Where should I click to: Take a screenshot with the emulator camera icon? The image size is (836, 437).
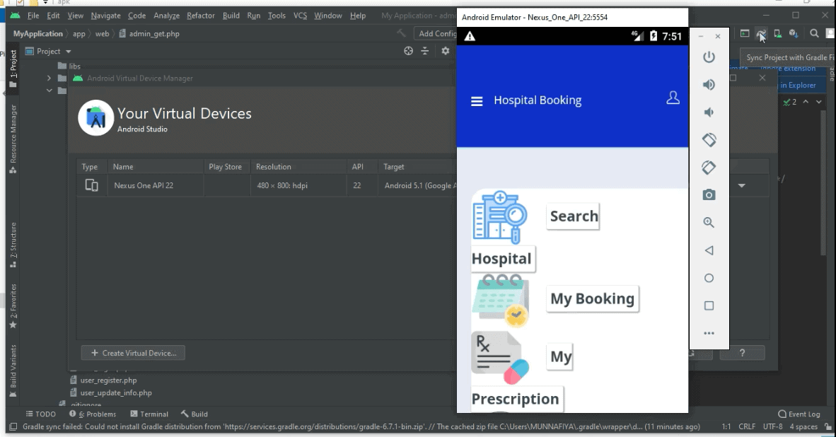pos(709,194)
